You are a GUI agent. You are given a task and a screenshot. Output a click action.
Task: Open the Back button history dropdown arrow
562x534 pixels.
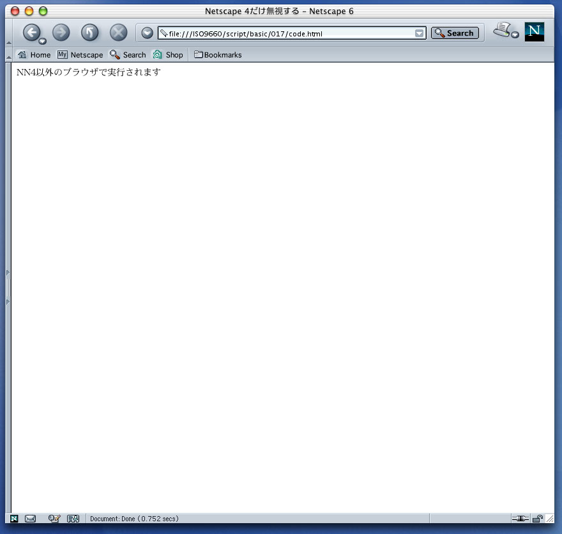pyautogui.click(x=43, y=42)
